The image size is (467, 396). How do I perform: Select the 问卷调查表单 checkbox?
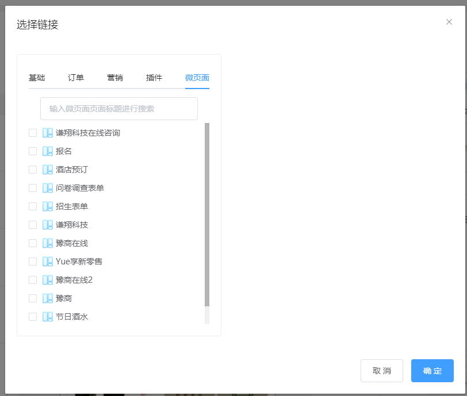33,188
